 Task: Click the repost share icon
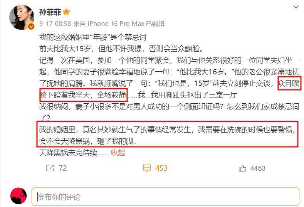[x=50, y=168]
